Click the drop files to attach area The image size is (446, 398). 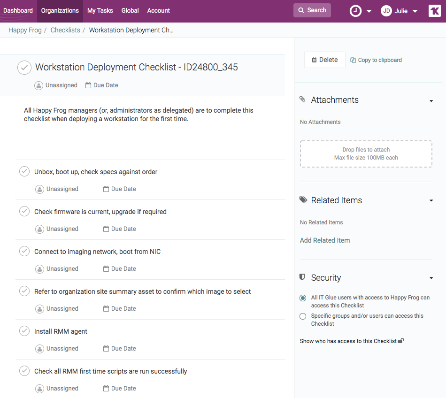366,154
